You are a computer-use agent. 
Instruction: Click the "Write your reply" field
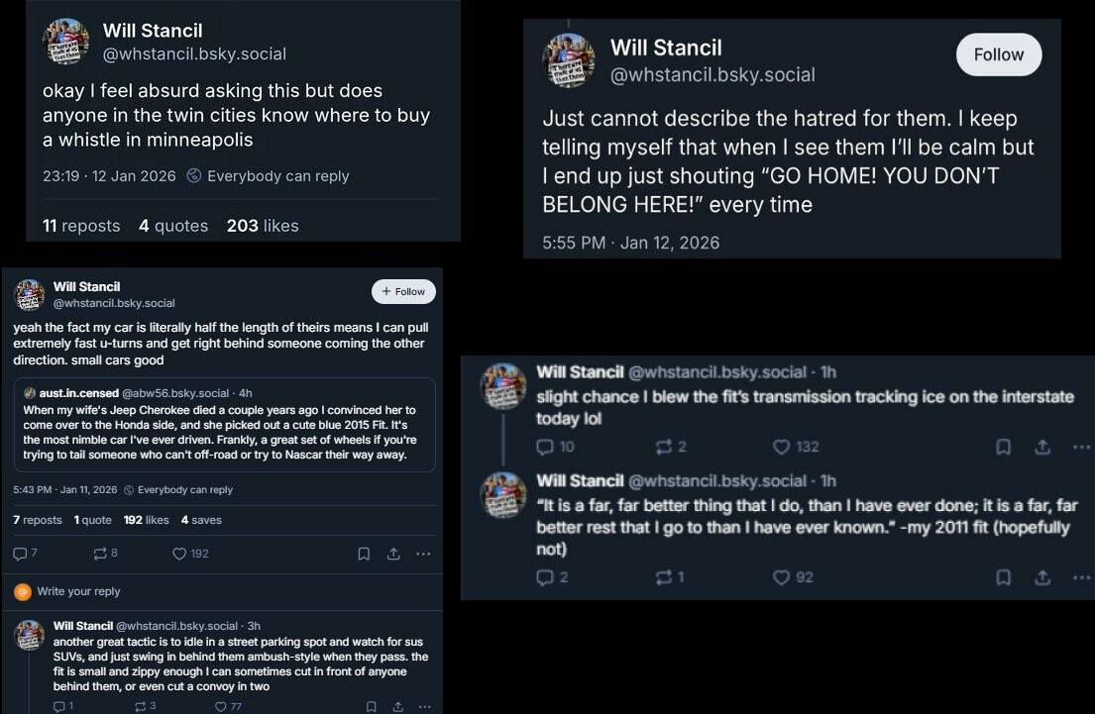[x=79, y=591]
